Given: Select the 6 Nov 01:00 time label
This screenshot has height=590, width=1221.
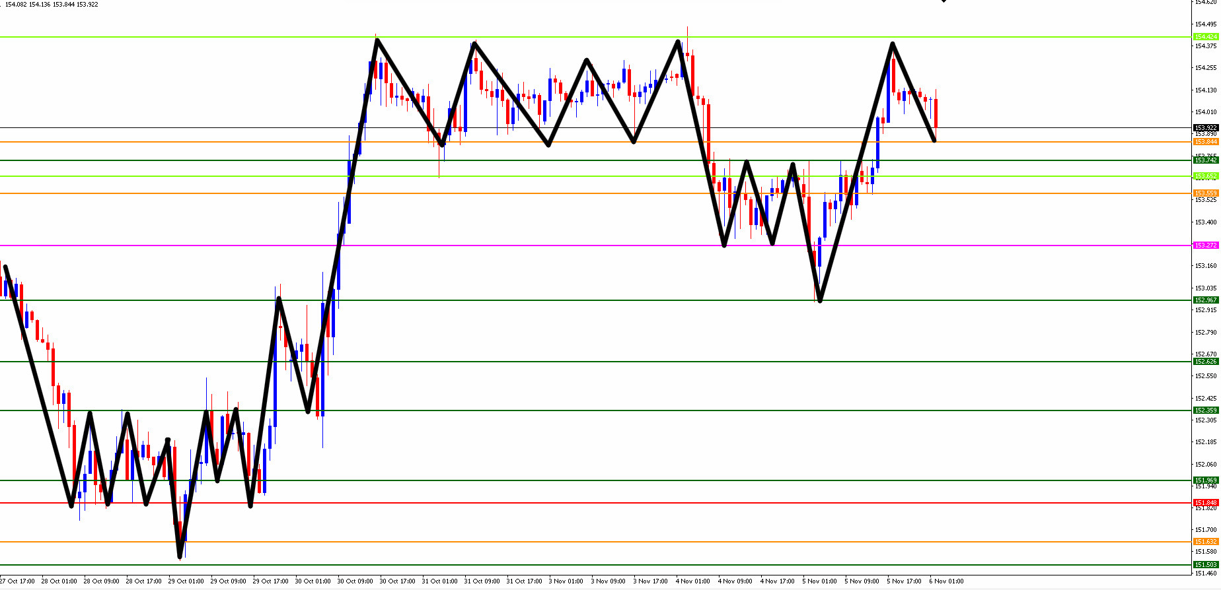Looking at the screenshot, I should tap(946, 581).
